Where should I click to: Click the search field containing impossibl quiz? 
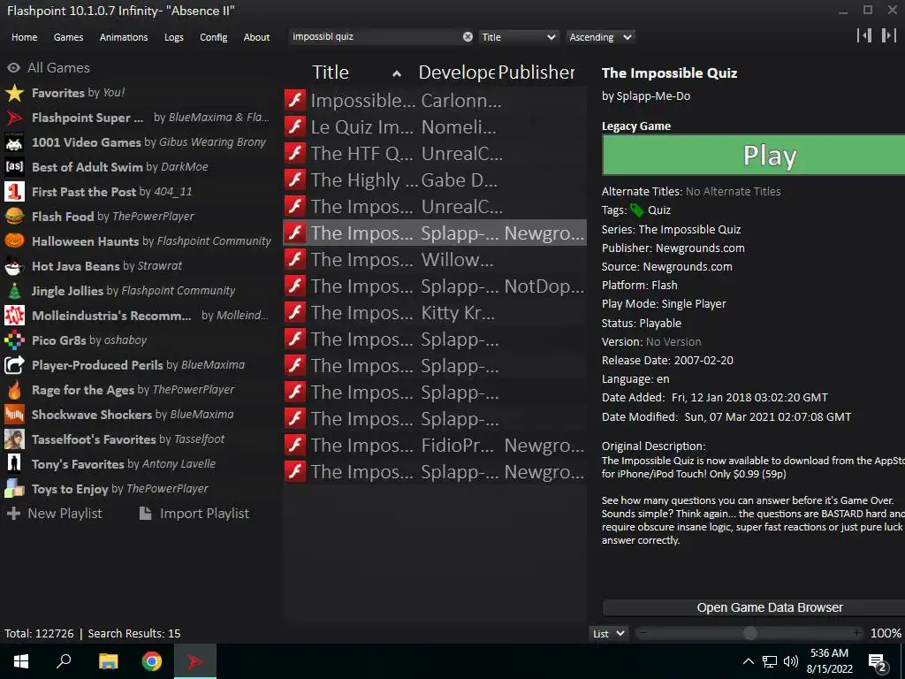point(375,37)
